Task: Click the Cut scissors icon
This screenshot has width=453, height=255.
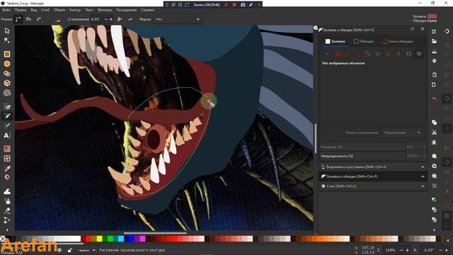Action: [434, 132]
